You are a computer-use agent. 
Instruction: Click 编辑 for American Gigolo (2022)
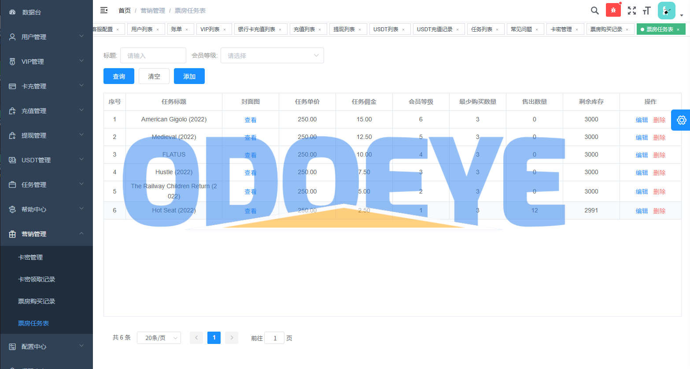tap(642, 120)
